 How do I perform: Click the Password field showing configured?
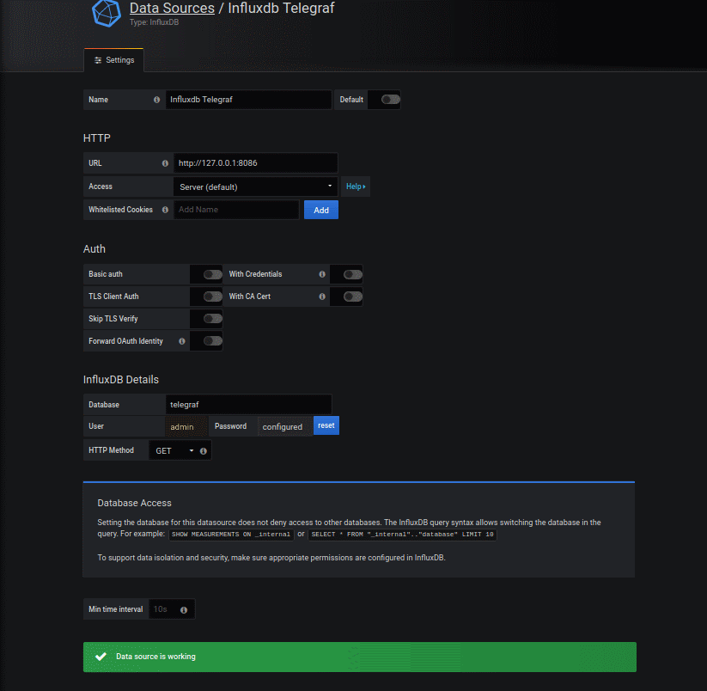click(x=285, y=426)
